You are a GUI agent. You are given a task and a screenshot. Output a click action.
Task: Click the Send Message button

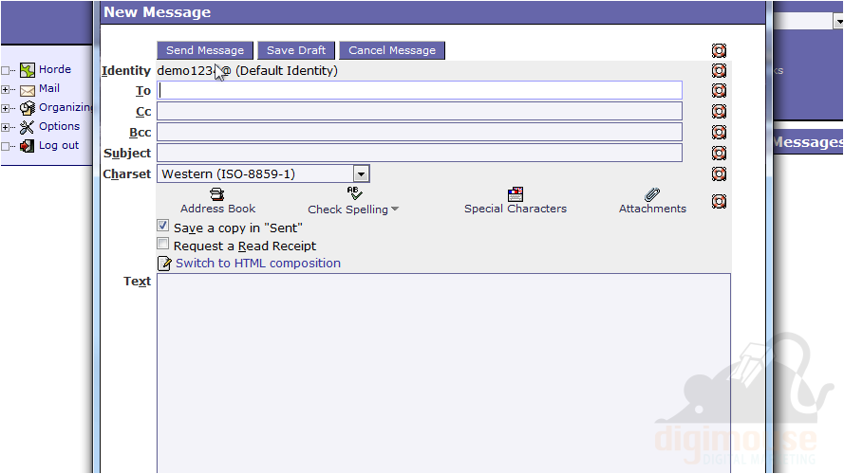(x=204, y=50)
